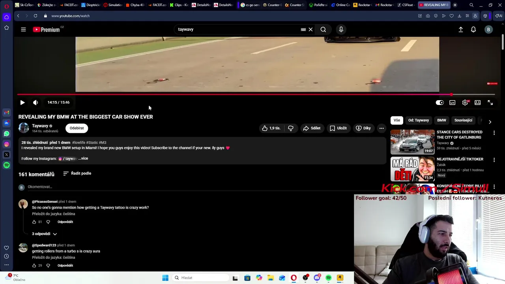Screen dimensions: 505x284
Task: Select the 'Související' filter chip
Action: (x=463, y=120)
